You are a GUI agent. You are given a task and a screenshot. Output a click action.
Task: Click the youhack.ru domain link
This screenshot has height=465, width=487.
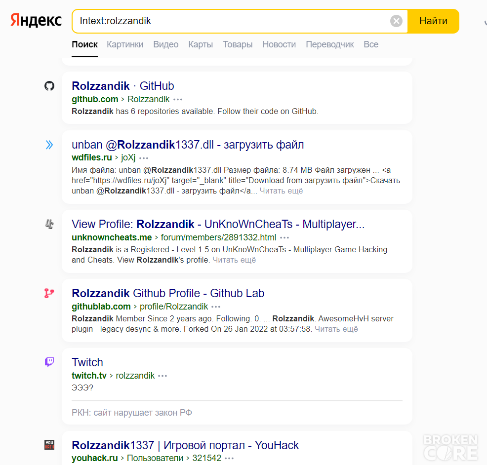[95, 458]
